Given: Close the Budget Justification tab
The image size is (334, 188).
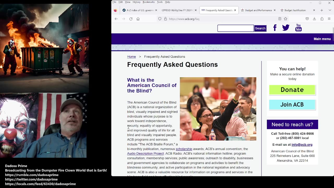Looking at the screenshot, I should coord(314,10).
